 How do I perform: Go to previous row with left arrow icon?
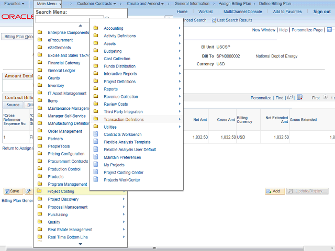325,98
